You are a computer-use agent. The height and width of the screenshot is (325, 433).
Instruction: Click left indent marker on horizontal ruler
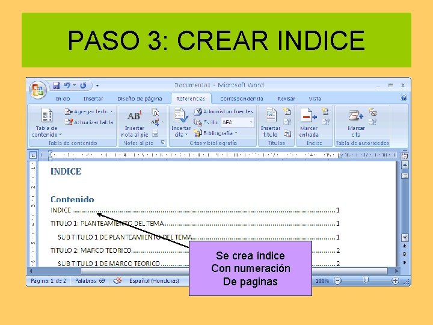coord(50,156)
